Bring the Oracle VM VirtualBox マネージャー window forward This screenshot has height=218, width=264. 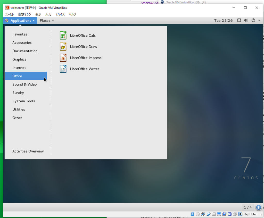(x=187, y=2)
